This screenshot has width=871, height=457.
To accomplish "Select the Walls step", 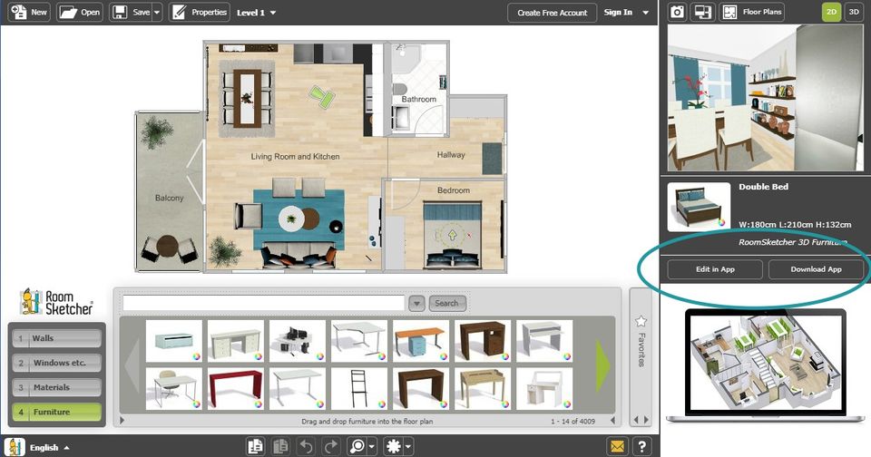I will 56,338.
